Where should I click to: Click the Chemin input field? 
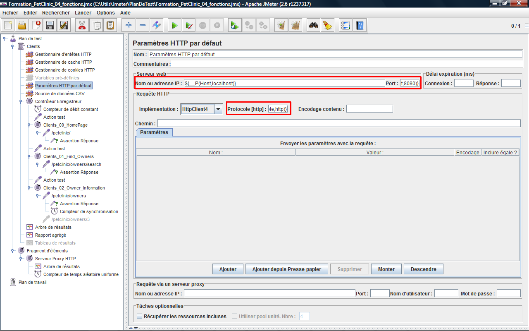[x=338, y=123]
